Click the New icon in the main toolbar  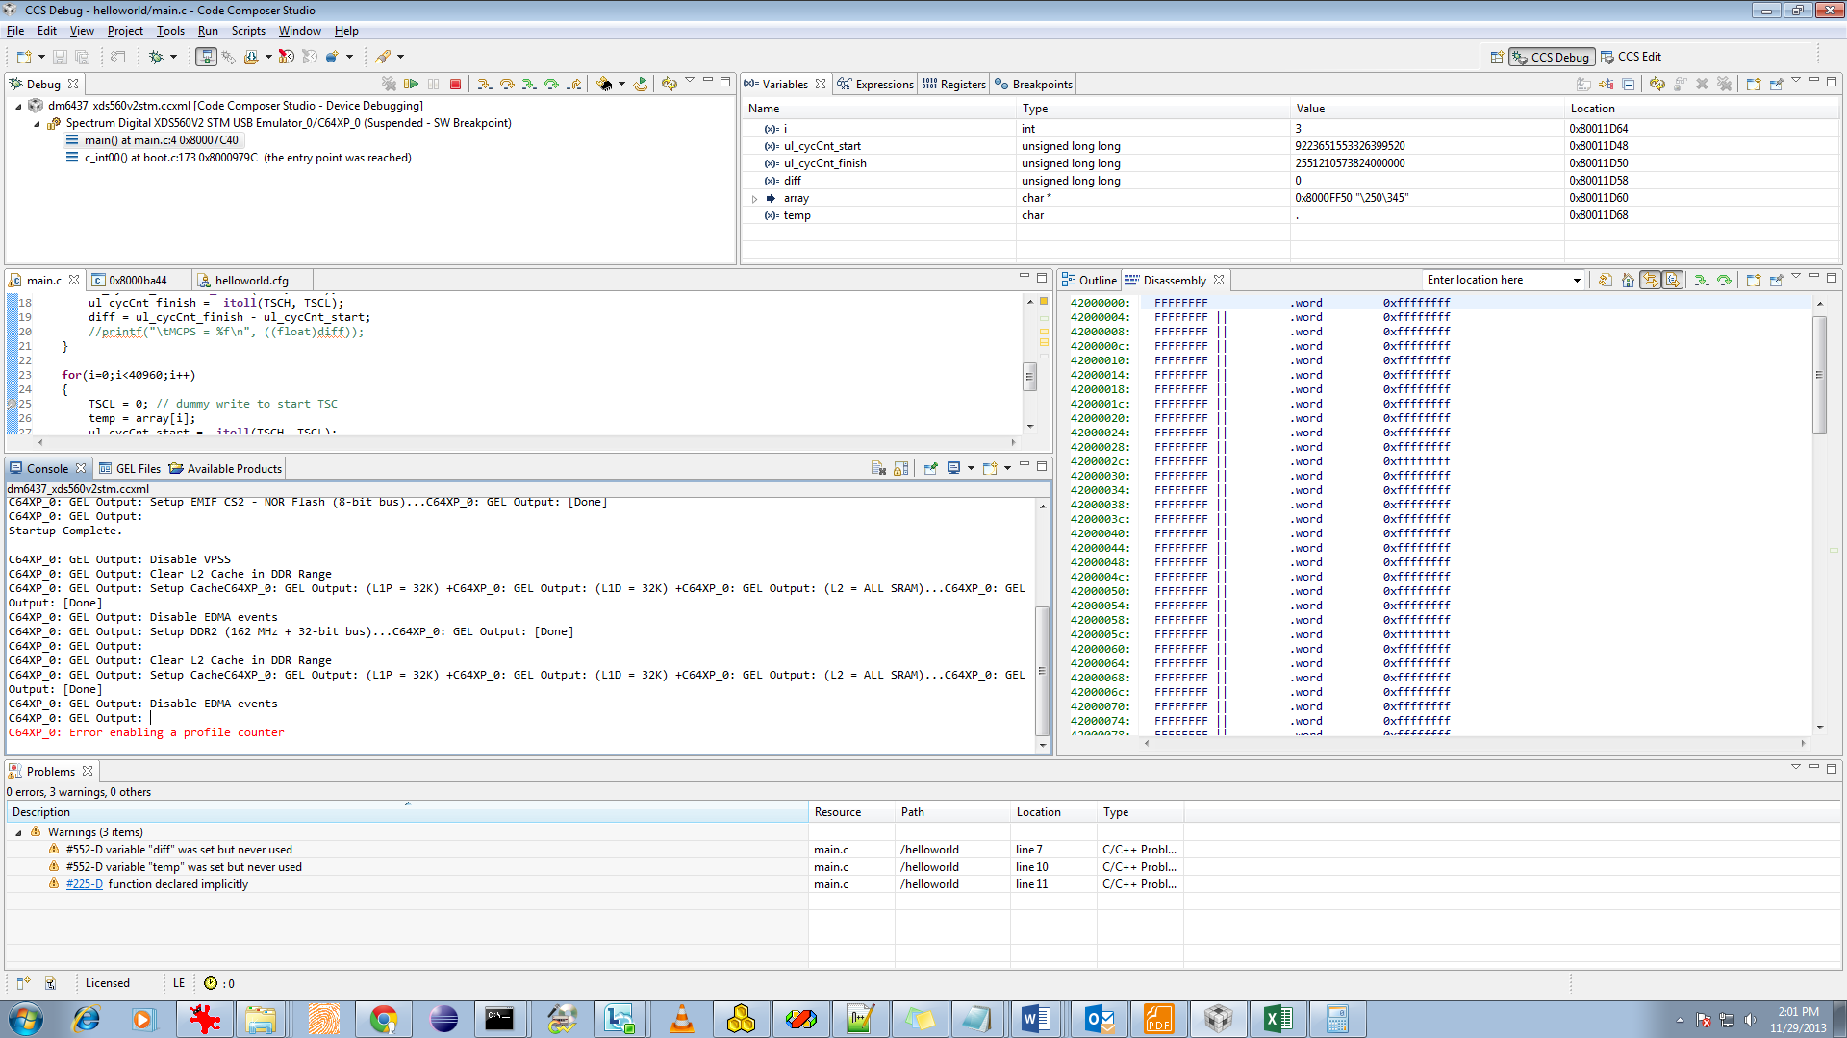coord(24,58)
